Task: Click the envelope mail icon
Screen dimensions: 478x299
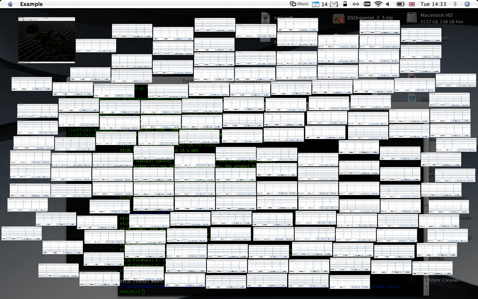Action: click(x=334, y=4)
